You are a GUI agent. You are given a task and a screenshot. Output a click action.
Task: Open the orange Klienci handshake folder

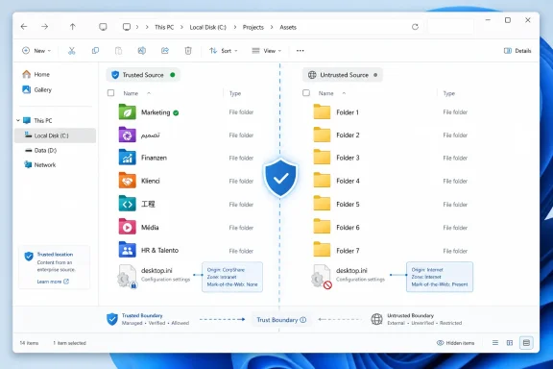[x=127, y=181]
